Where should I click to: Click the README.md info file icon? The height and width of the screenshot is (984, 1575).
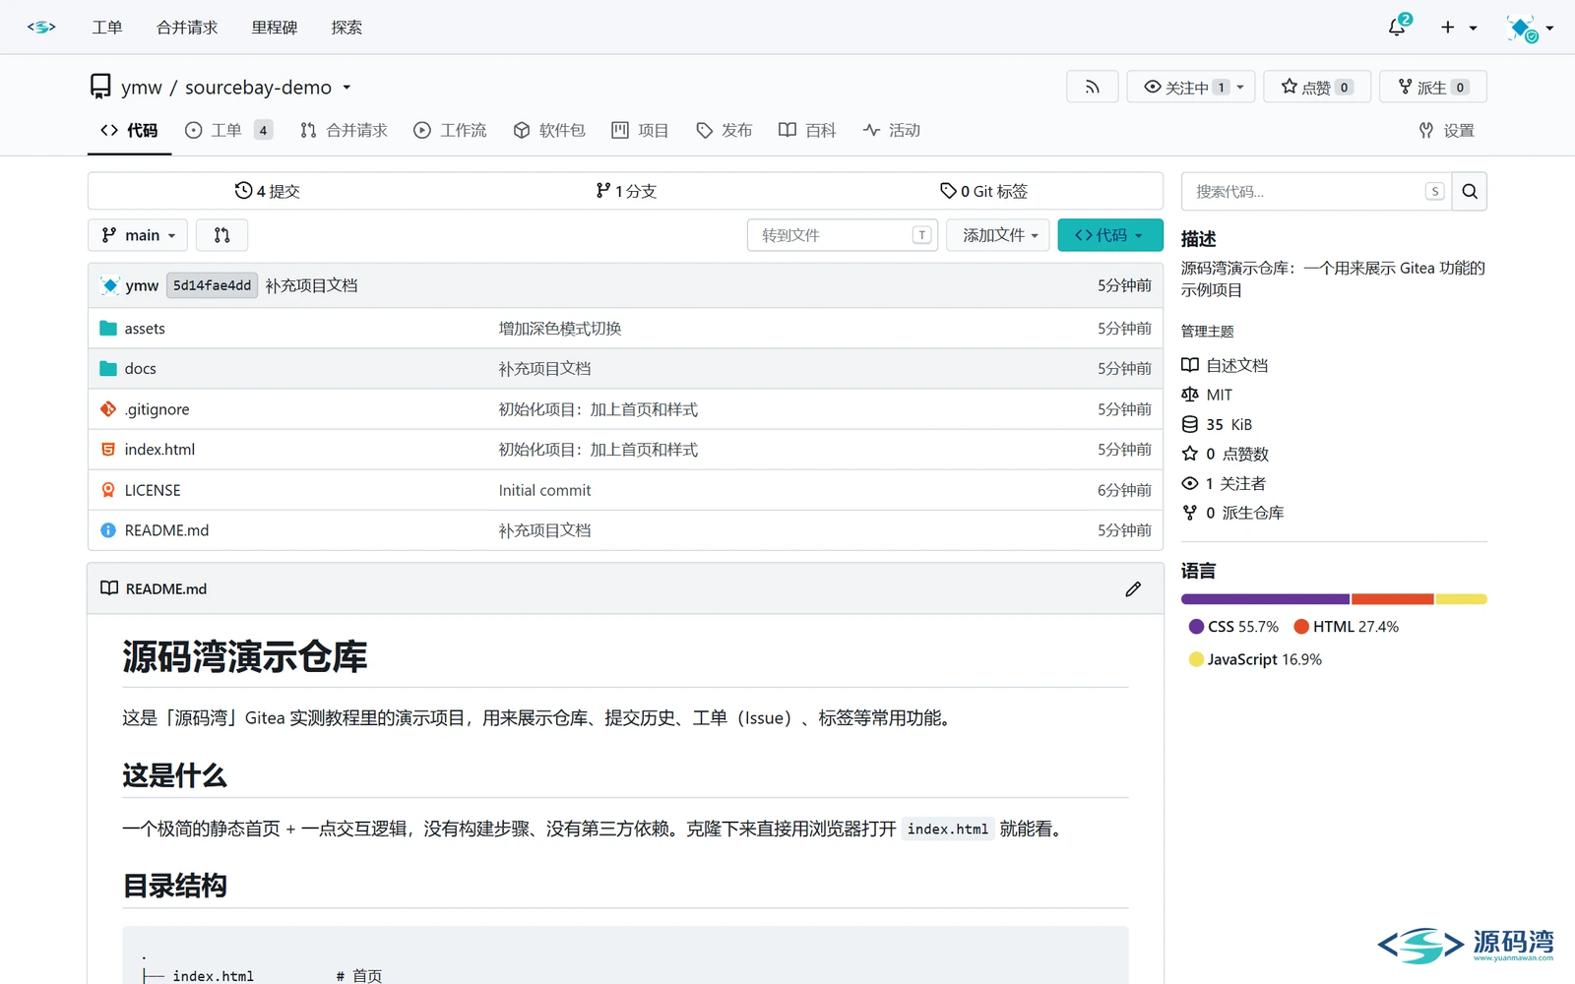(108, 529)
